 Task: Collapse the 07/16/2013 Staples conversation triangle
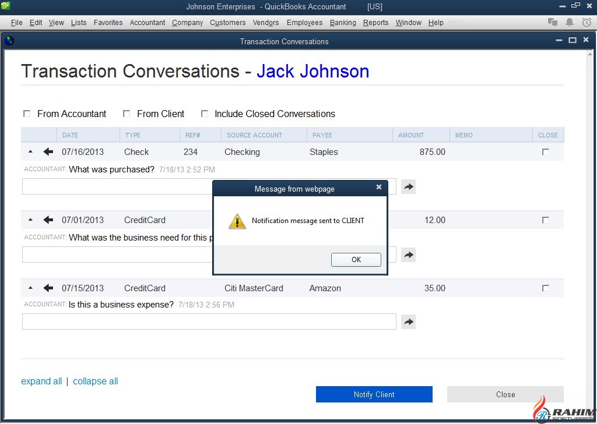coord(31,152)
